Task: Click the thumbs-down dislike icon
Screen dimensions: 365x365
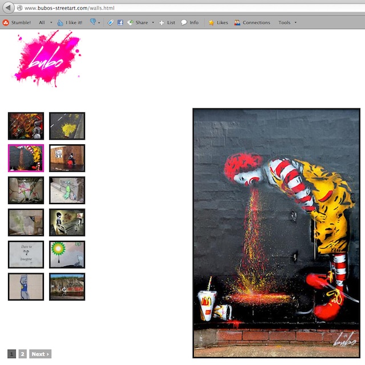Action: click(x=92, y=23)
